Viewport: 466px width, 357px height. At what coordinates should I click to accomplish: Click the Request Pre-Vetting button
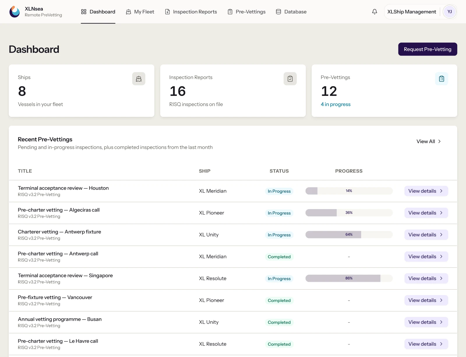(428, 49)
